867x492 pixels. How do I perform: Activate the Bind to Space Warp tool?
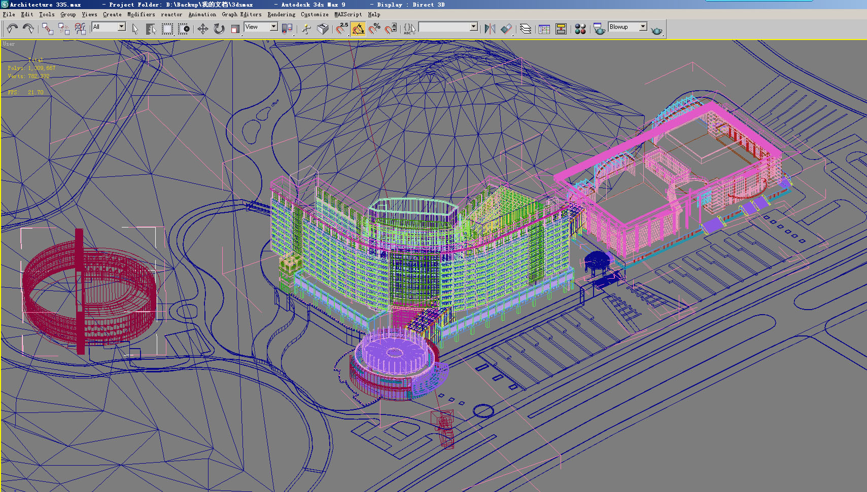click(x=80, y=29)
